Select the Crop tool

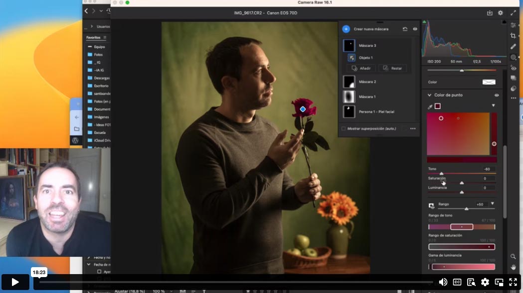click(514, 36)
